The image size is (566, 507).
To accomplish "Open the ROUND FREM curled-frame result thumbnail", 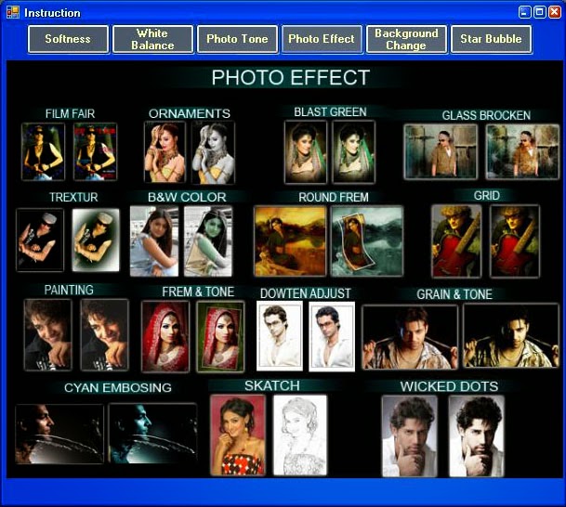I will click(367, 241).
